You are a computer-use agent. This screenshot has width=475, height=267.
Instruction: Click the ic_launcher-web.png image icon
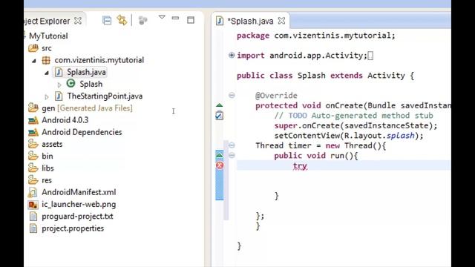coord(33,205)
